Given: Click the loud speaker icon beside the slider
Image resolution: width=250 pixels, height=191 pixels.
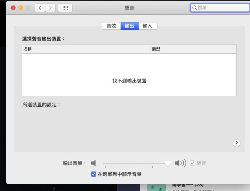Looking at the screenshot, I should click(x=180, y=163).
